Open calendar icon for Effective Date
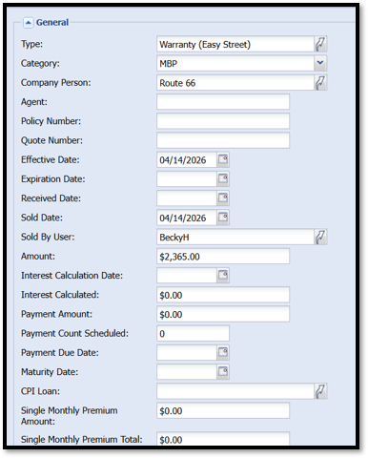Viewport: 368px width, 458px height. point(223,159)
